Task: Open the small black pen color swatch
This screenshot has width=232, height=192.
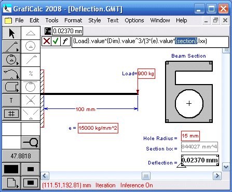Action: (31, 169)
